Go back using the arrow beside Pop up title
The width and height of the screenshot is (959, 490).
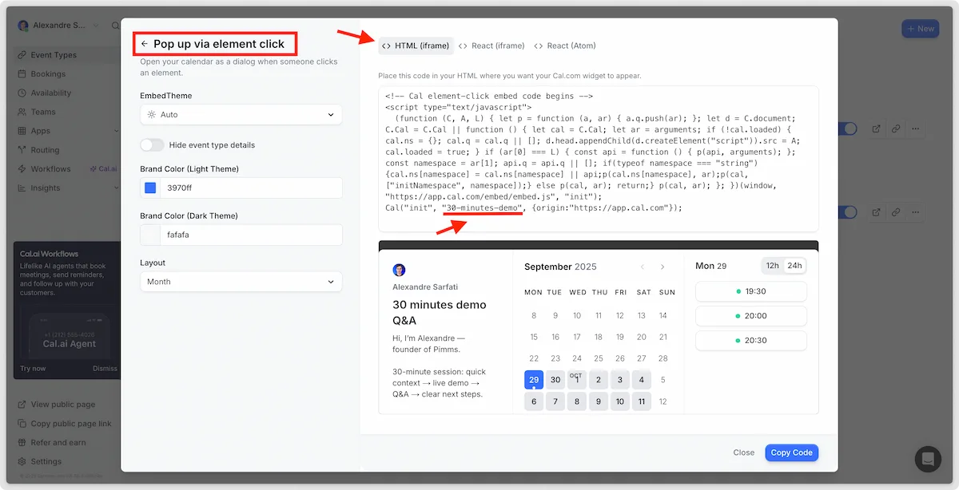point(145,45)
